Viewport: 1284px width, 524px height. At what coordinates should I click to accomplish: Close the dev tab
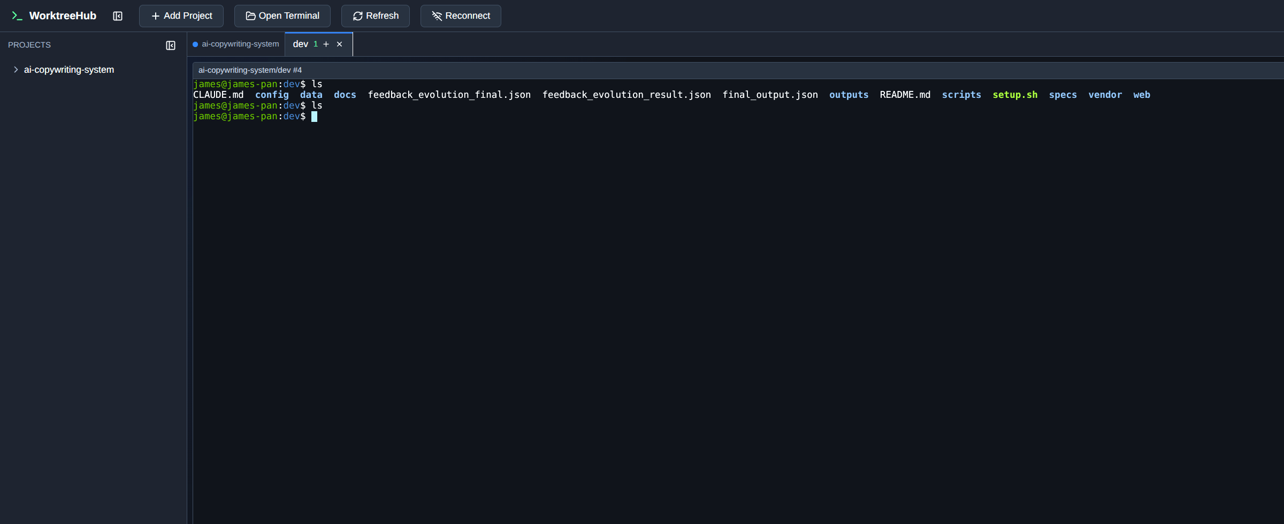pyautogui.click(x=340, y=44)
